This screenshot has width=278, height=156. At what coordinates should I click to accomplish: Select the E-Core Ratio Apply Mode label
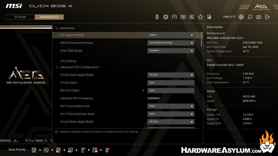pos(77,122)
